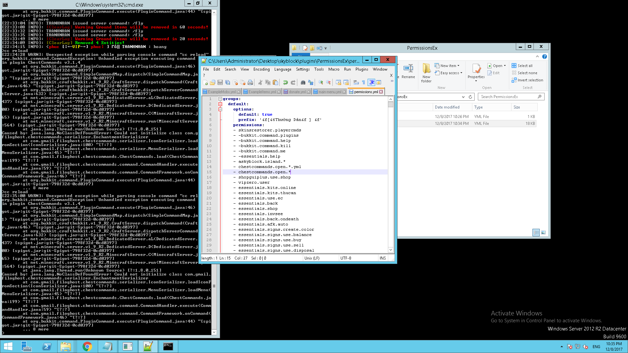Click the Select all button in Explorer ribbon

point(525,66)
